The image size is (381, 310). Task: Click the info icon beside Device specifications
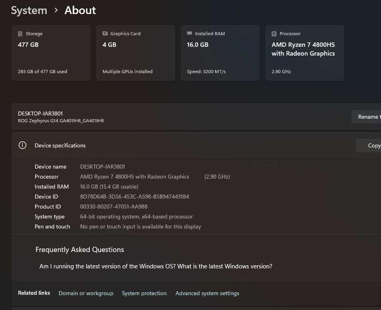(23, 145)
